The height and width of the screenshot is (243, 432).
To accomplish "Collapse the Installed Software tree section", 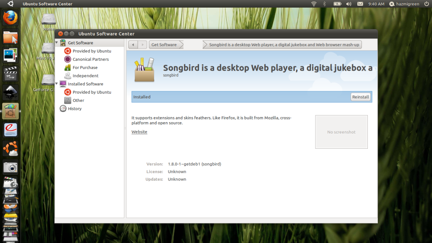I will tap(57, 84).
